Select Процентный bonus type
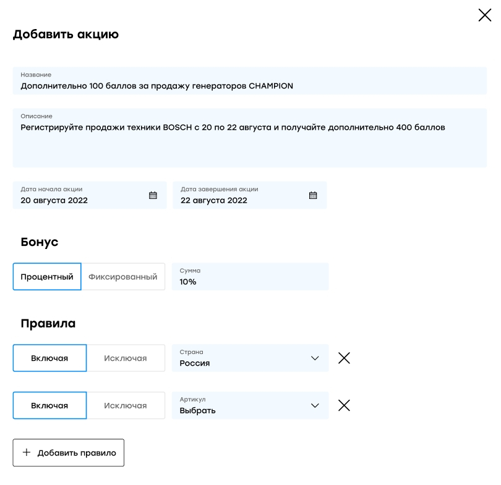Image resolution: width=501 pixels, height=485 pixels. [x=47, y=277]
